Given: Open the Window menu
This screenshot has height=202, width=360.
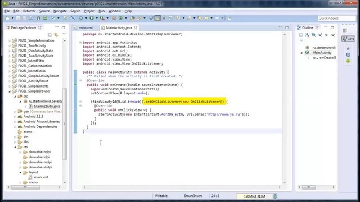Looking at the screenshot, I should tap(115, 11).
